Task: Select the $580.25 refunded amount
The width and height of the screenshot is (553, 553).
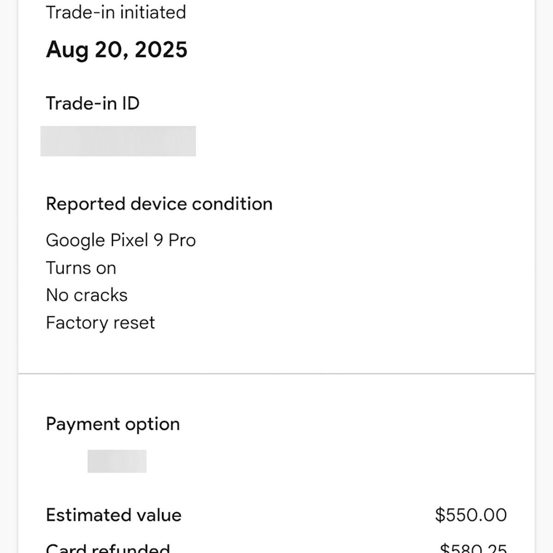Action: (473, 548)
